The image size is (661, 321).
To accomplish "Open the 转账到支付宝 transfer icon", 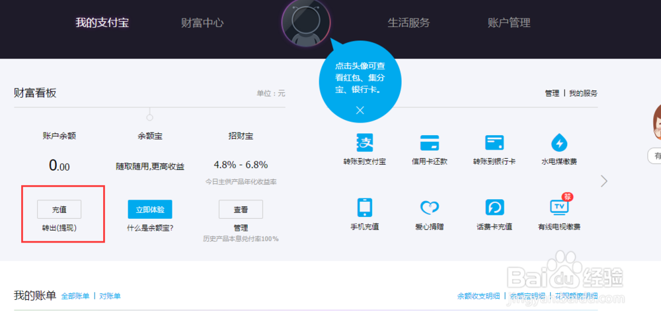I will click(365, 143).
